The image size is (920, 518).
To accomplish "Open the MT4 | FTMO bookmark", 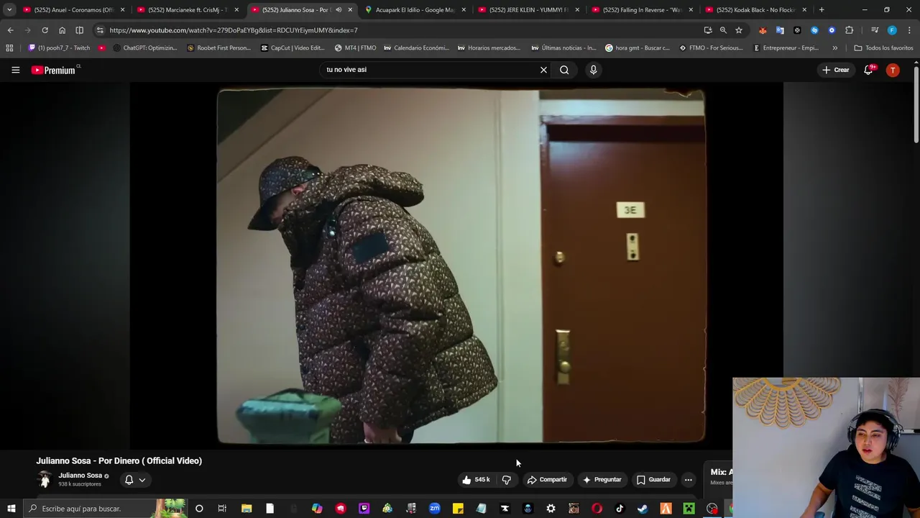I will coord(355,48).
